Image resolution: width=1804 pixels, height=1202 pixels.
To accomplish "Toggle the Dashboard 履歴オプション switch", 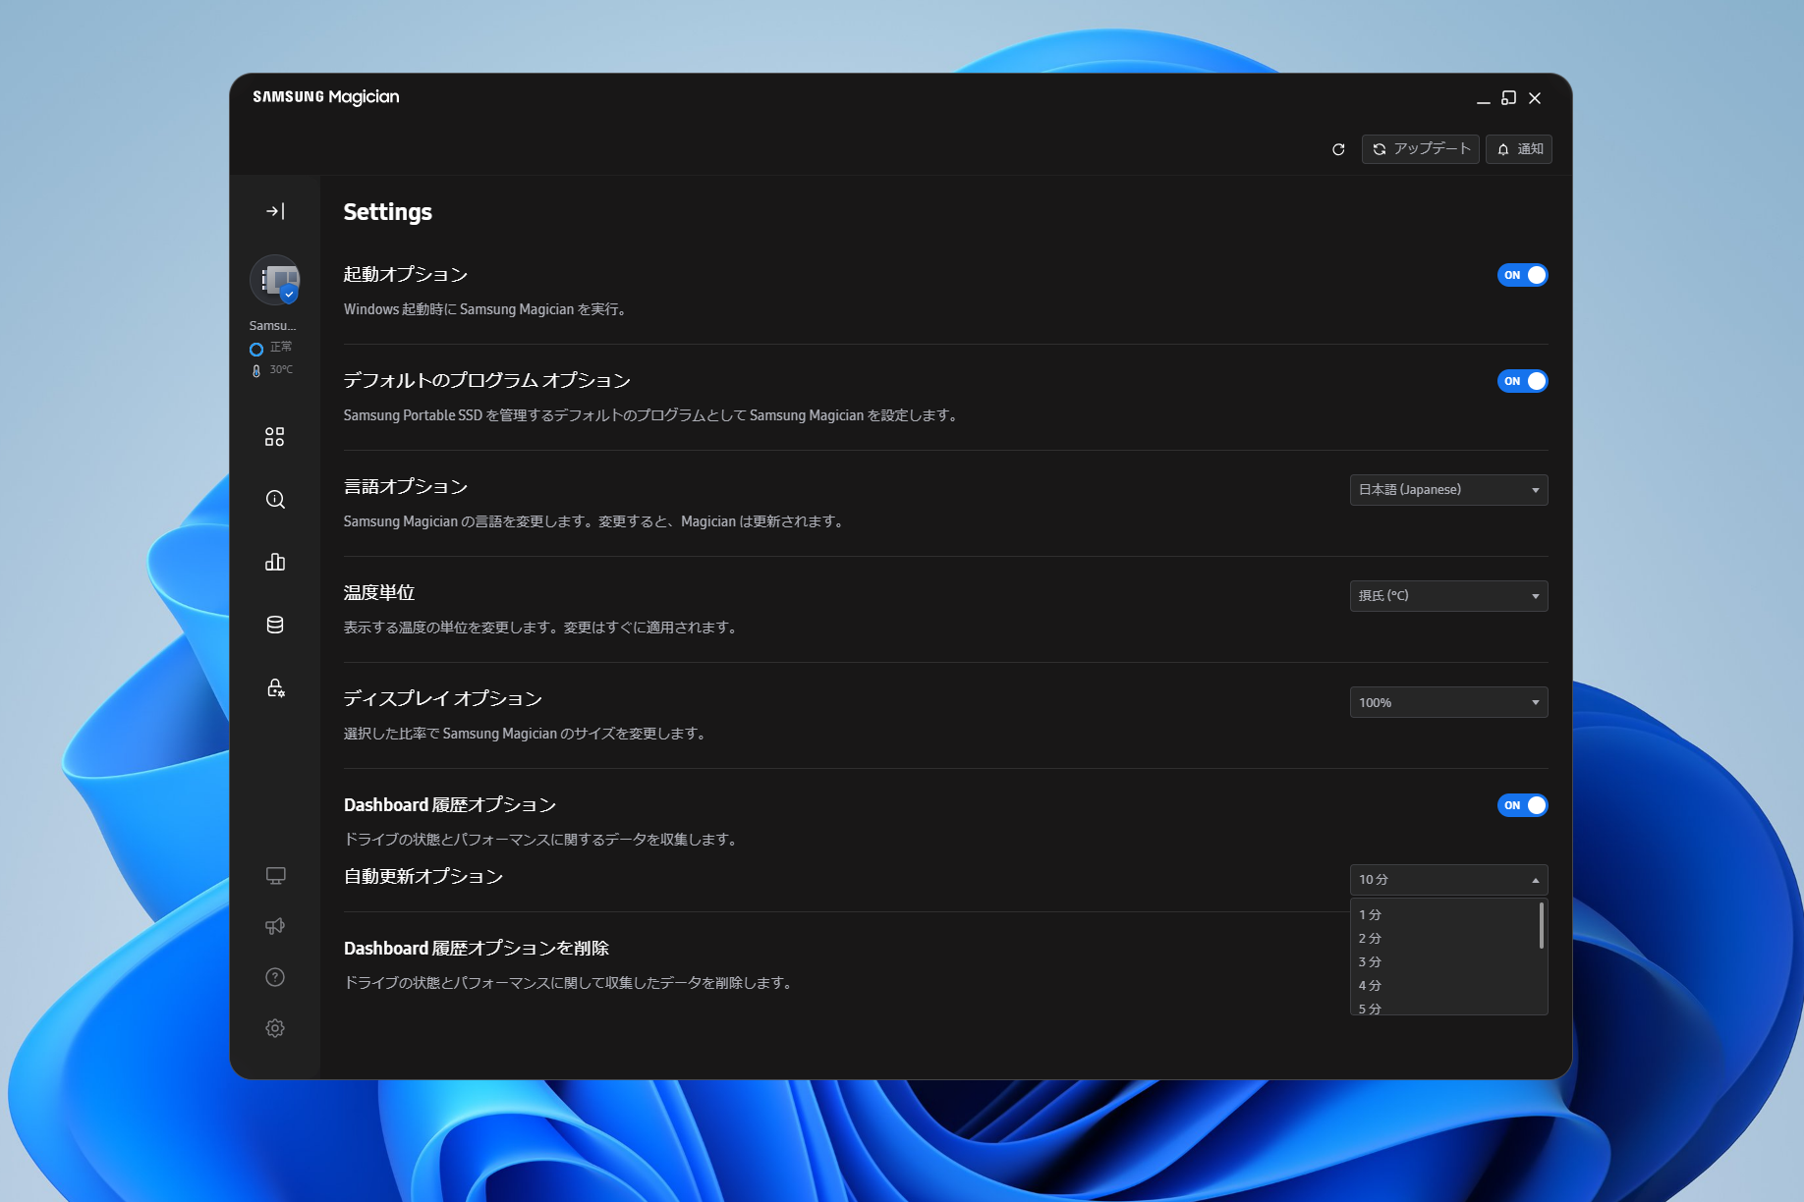I will tap(1522, 805).
